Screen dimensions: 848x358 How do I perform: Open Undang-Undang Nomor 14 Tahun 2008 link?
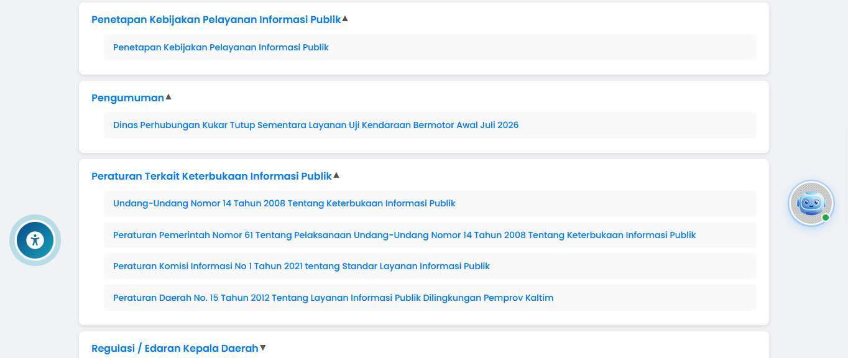pyautogui.click(x=284, y=203)
